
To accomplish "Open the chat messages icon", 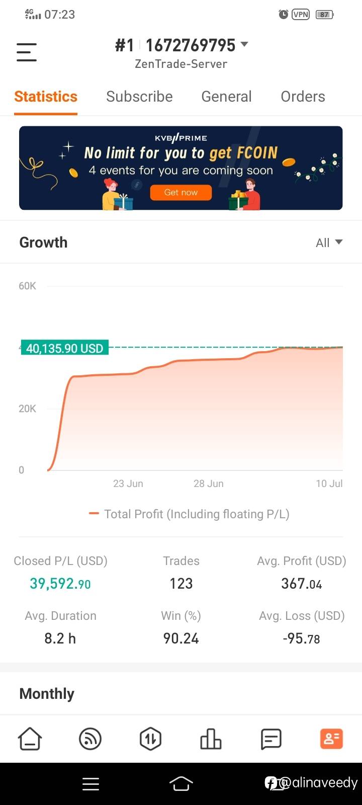I will point(271,739).
